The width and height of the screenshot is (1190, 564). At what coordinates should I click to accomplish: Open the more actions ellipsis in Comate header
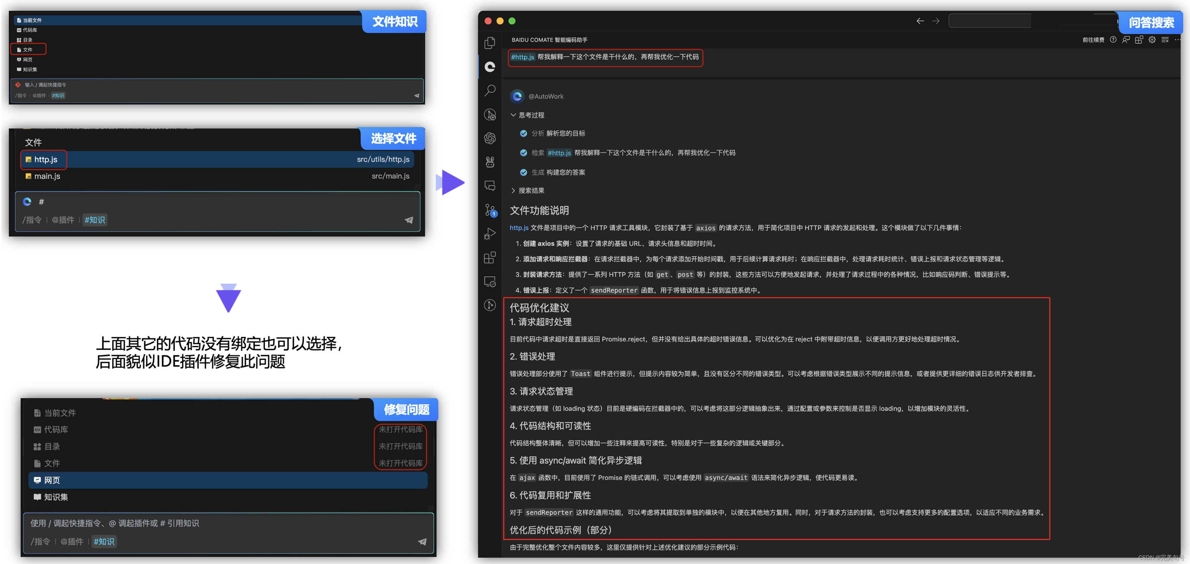coord(1178,40)
